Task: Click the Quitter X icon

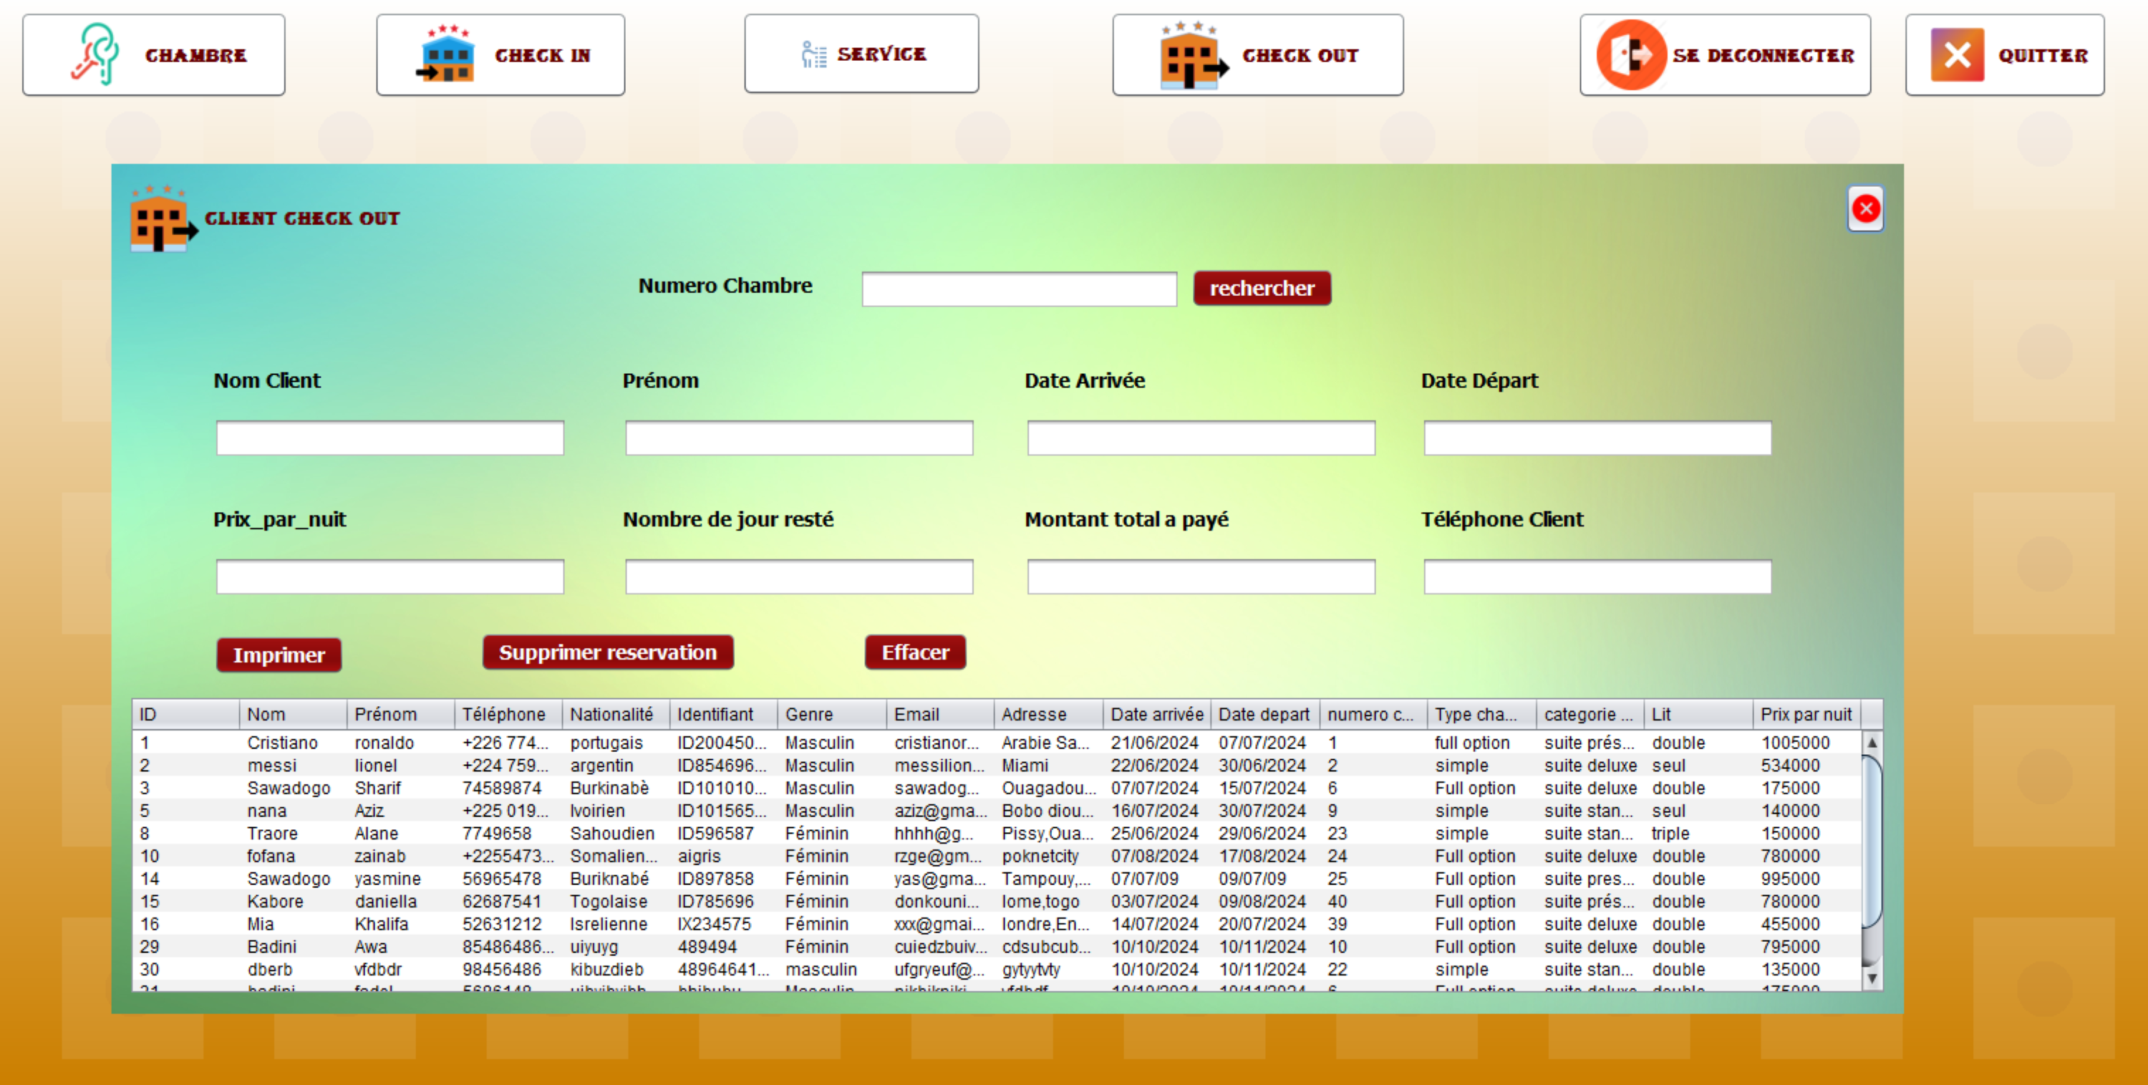Action: [1957, 55]
